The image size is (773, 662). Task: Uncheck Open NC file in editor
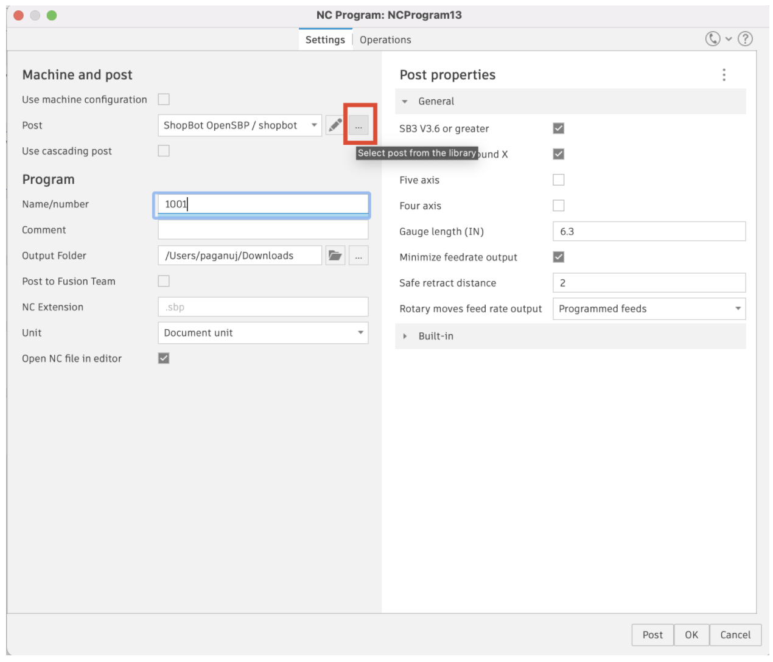[164, 358]
